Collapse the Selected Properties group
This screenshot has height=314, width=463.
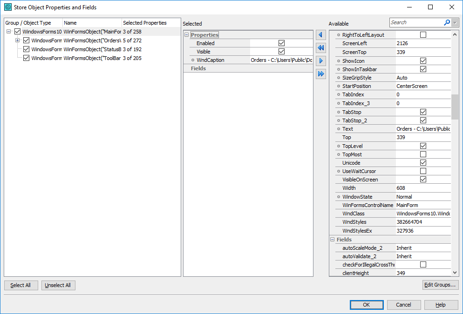(187, 35)
